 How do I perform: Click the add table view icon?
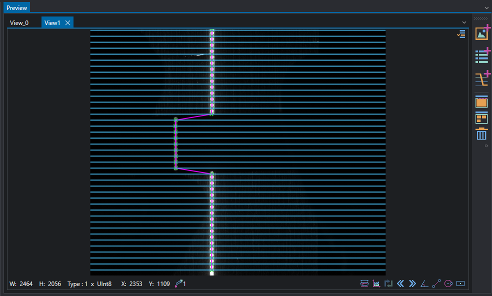click(482, 56)
